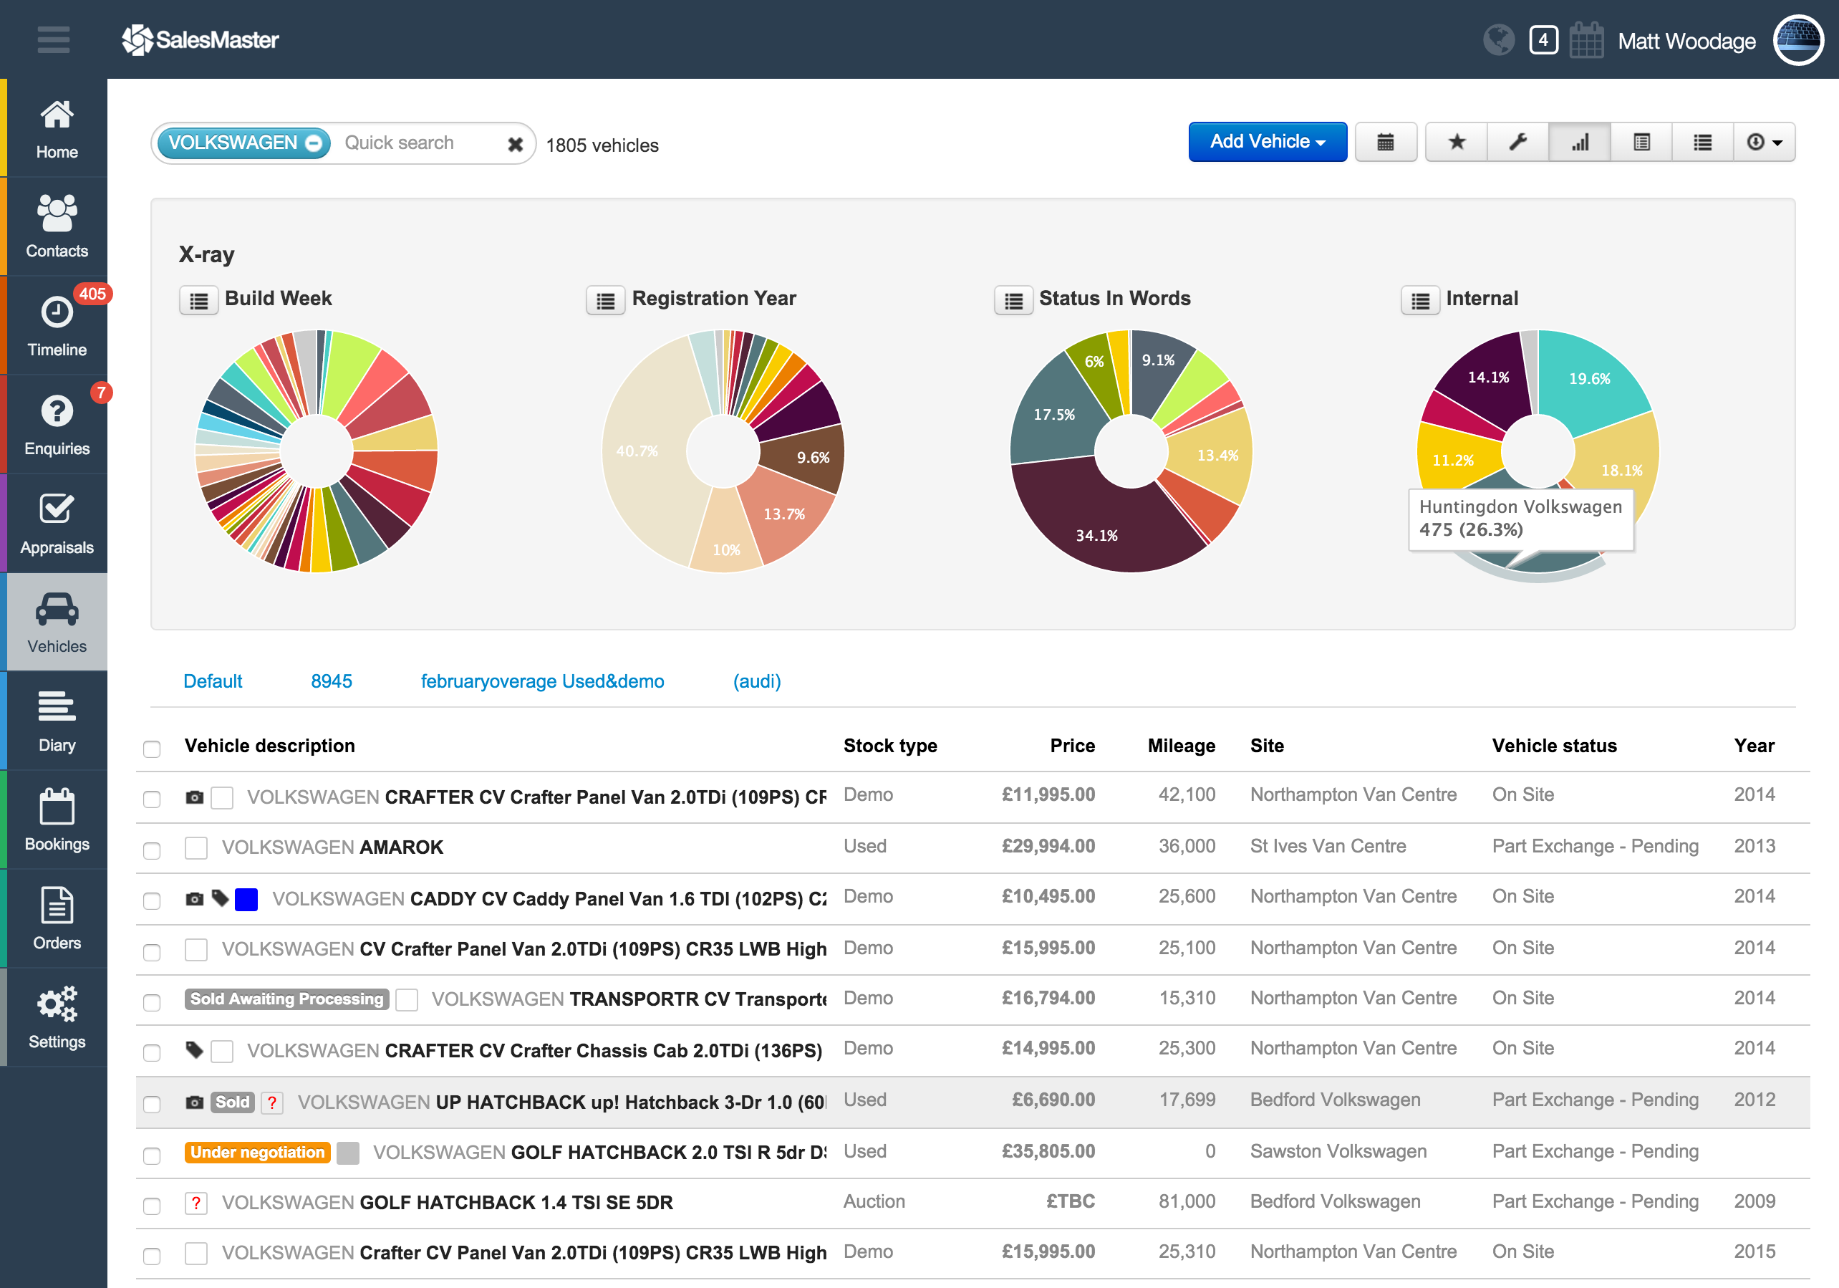Open the Build Week chart list icon
Screen dimensions: 1839x1288
(198, 300)
